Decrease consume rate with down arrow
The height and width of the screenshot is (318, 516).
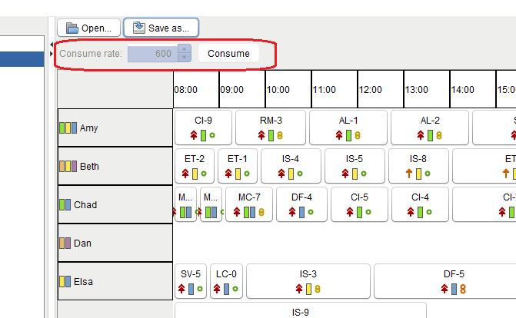click(x=183, y=58)
